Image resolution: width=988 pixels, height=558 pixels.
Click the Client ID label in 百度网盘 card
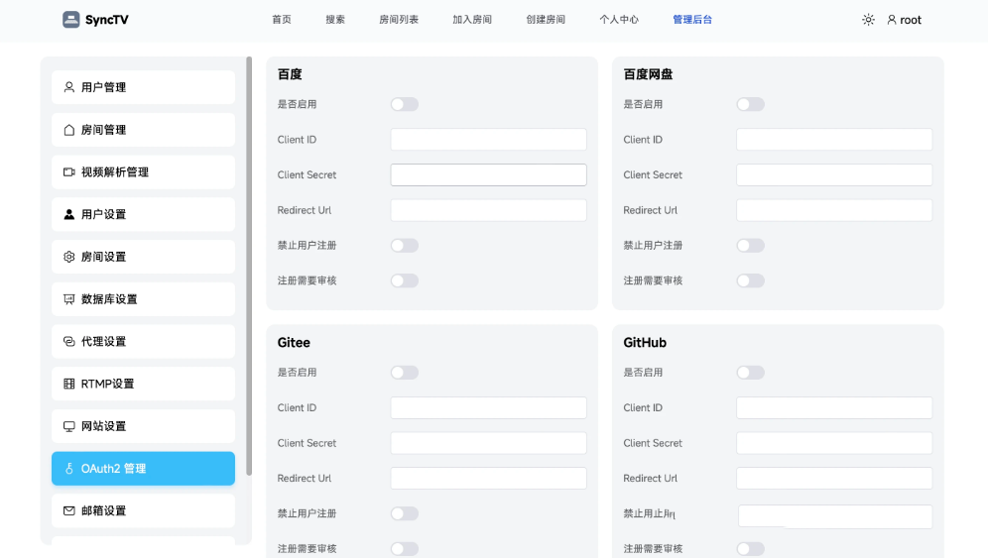pos(643,139)
